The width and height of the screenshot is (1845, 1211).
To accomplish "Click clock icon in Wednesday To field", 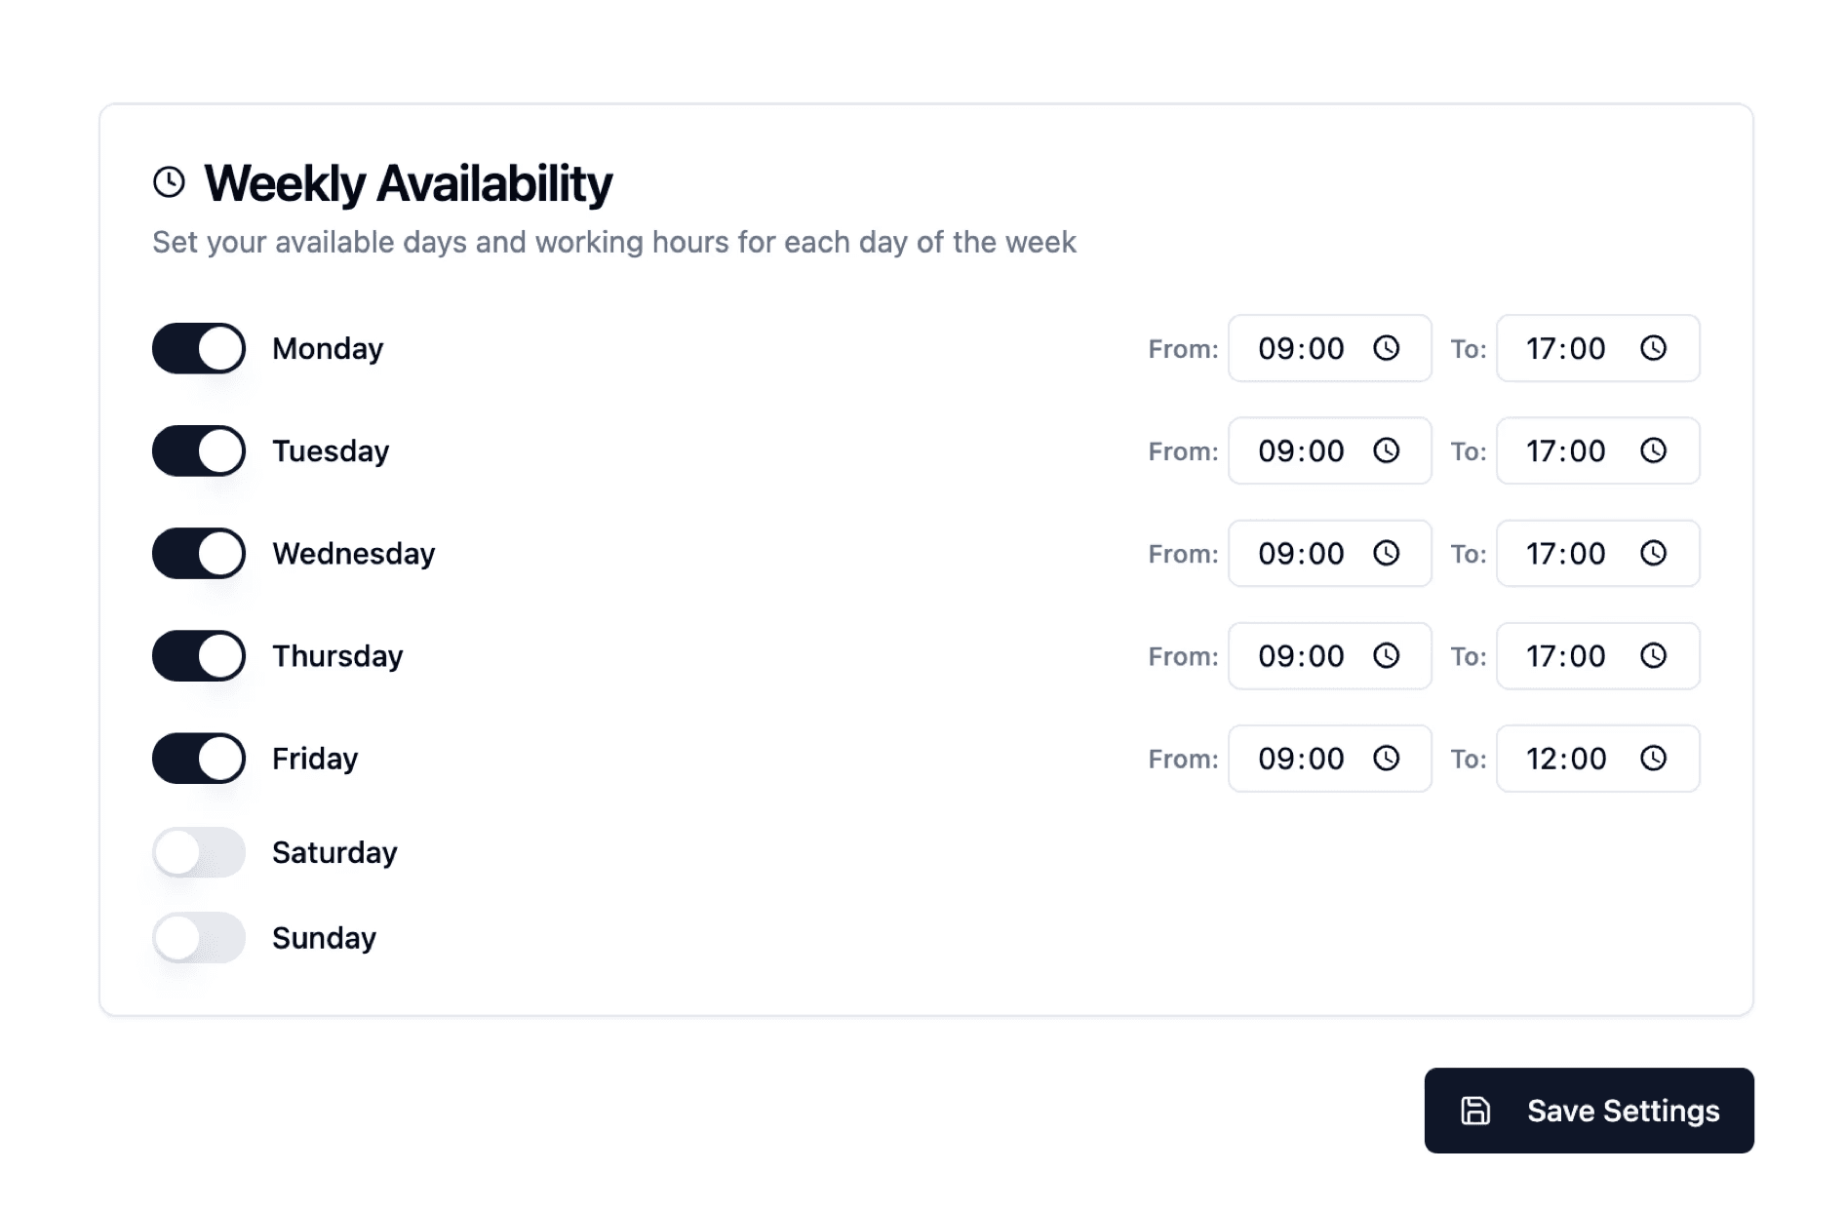I will tap(1653, 553).
